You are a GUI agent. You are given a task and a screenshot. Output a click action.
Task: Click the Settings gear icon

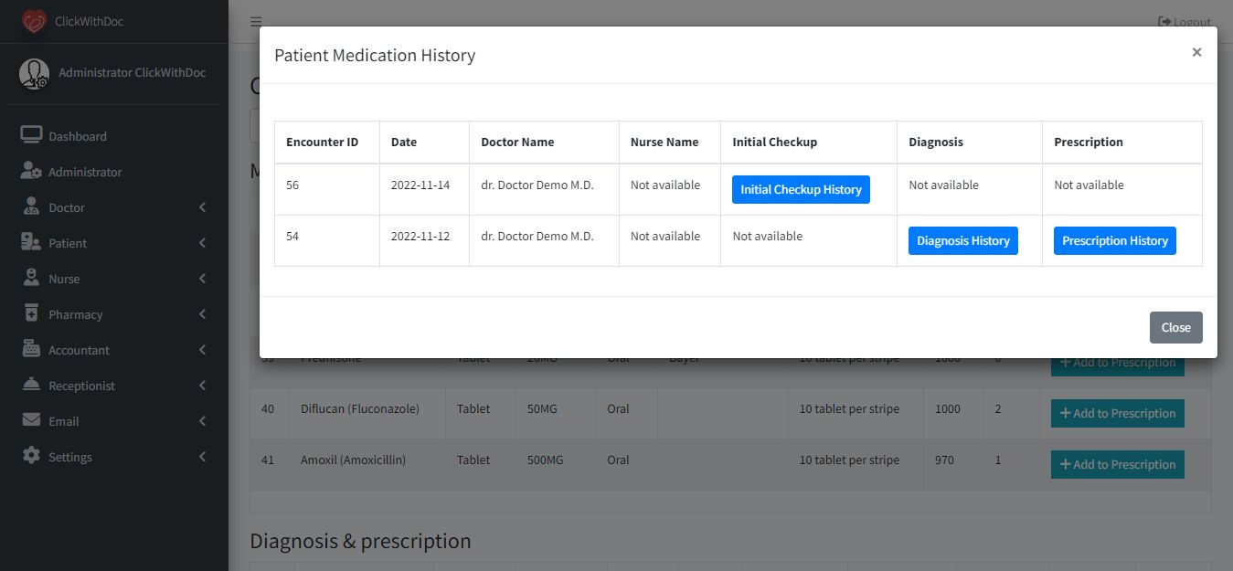[31, 457]
